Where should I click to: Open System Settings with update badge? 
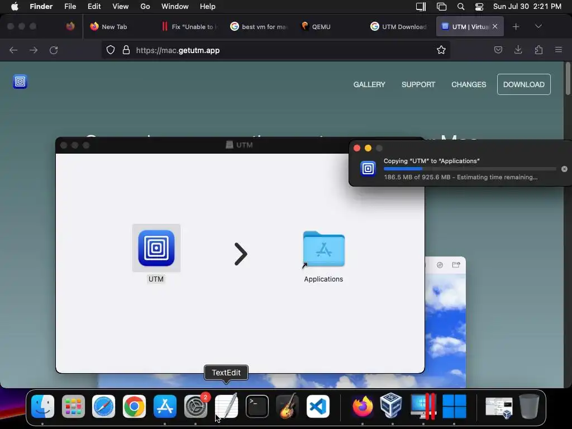[x=196, y=407]
